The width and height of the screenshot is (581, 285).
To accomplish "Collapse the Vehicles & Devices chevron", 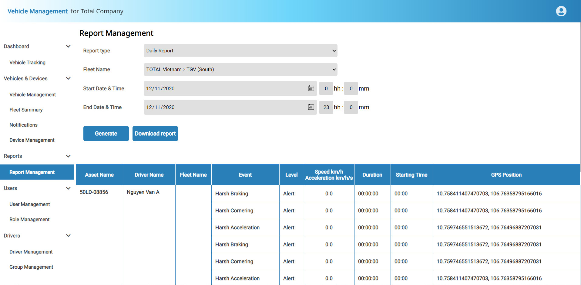I will (68, 78).
